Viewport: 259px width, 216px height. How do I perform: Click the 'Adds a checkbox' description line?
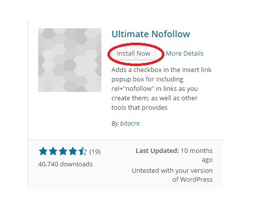[x=161, y=70]
